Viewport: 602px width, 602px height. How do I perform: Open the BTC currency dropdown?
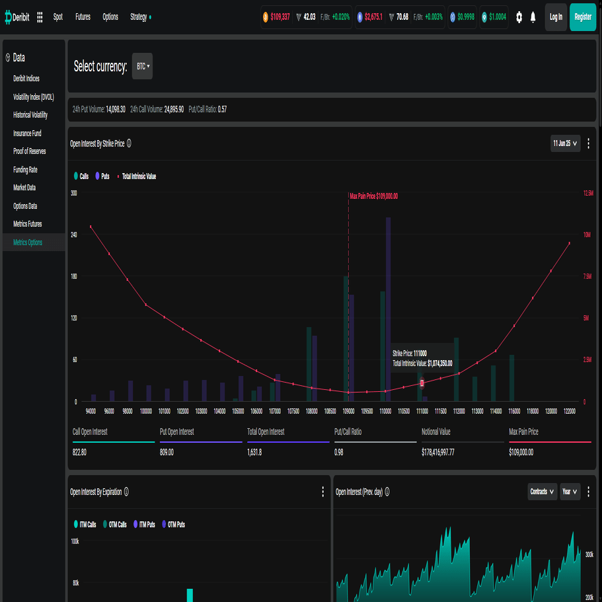pos(143,67)
